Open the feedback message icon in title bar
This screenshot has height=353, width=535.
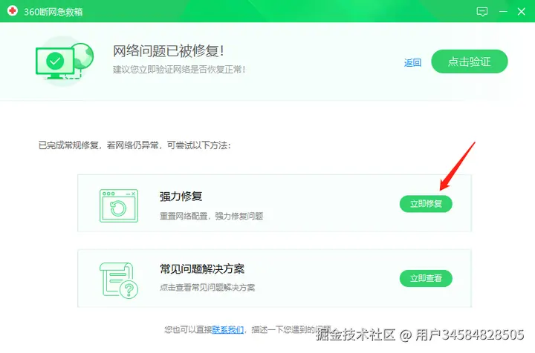(481, 12)
